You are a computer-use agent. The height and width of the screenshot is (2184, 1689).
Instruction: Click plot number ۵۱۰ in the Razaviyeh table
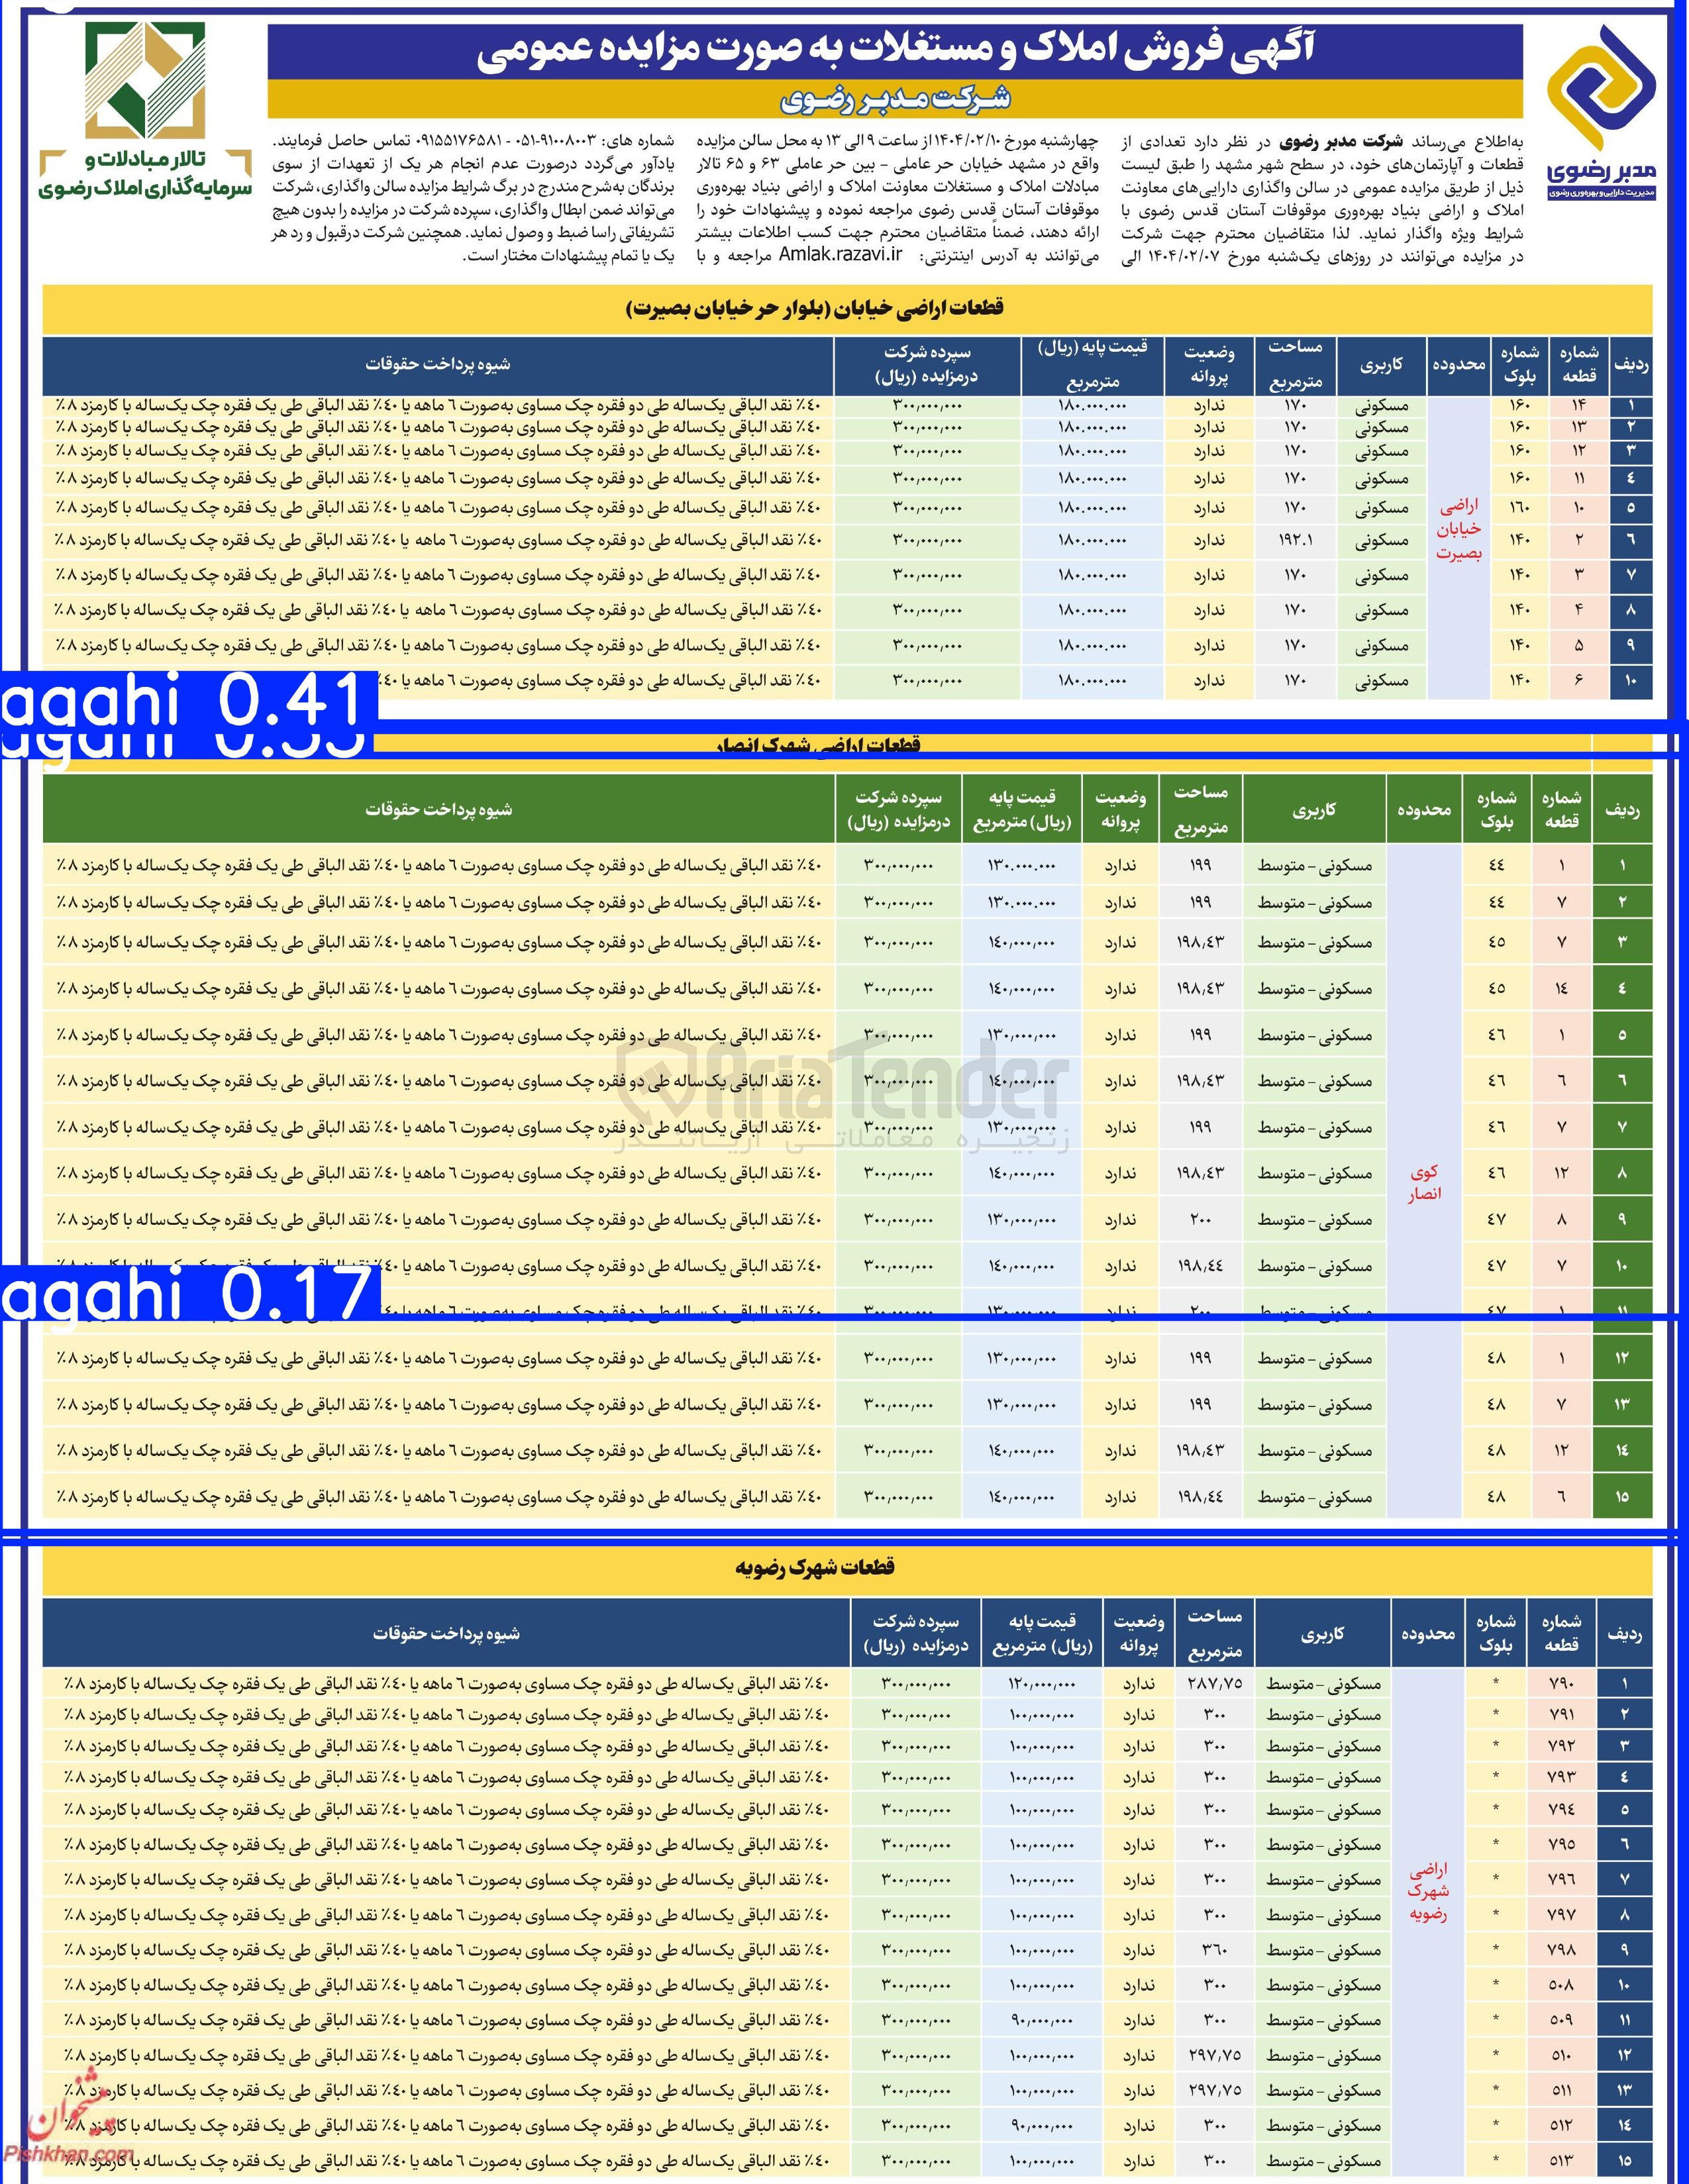[1561, 2055]
